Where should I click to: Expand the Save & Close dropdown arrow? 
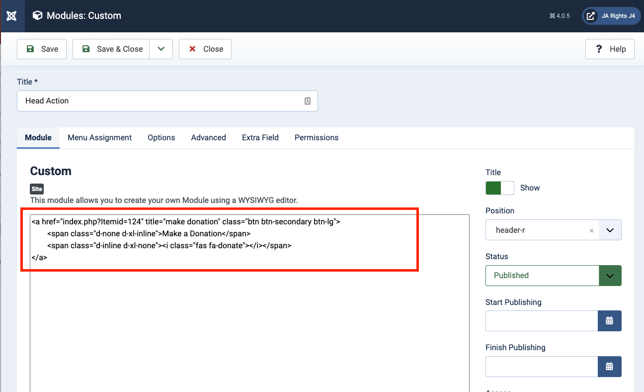click(x=161, y=49)
